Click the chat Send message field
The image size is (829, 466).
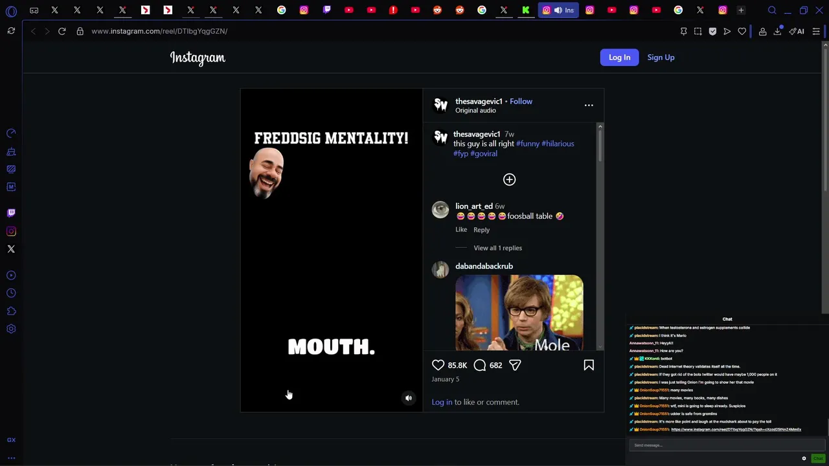coord(726,445)
